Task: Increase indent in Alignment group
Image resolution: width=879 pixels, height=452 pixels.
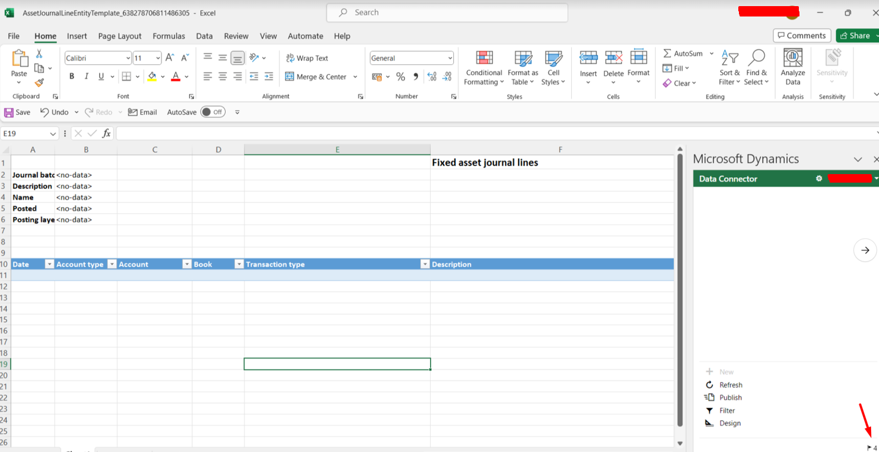Action: (x=269, y=76)
